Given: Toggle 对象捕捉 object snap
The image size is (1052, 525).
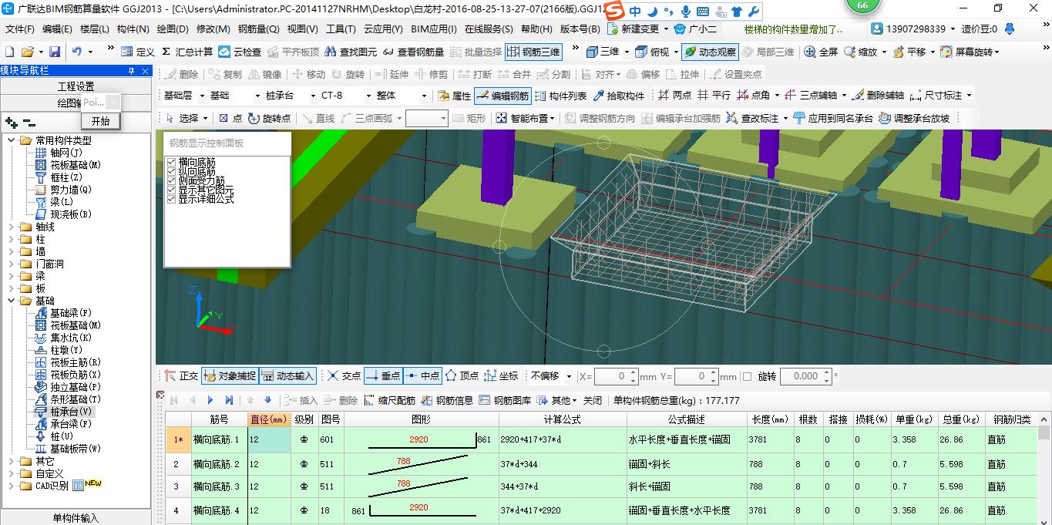Looking at the screenshot, I should coord(230,376).
